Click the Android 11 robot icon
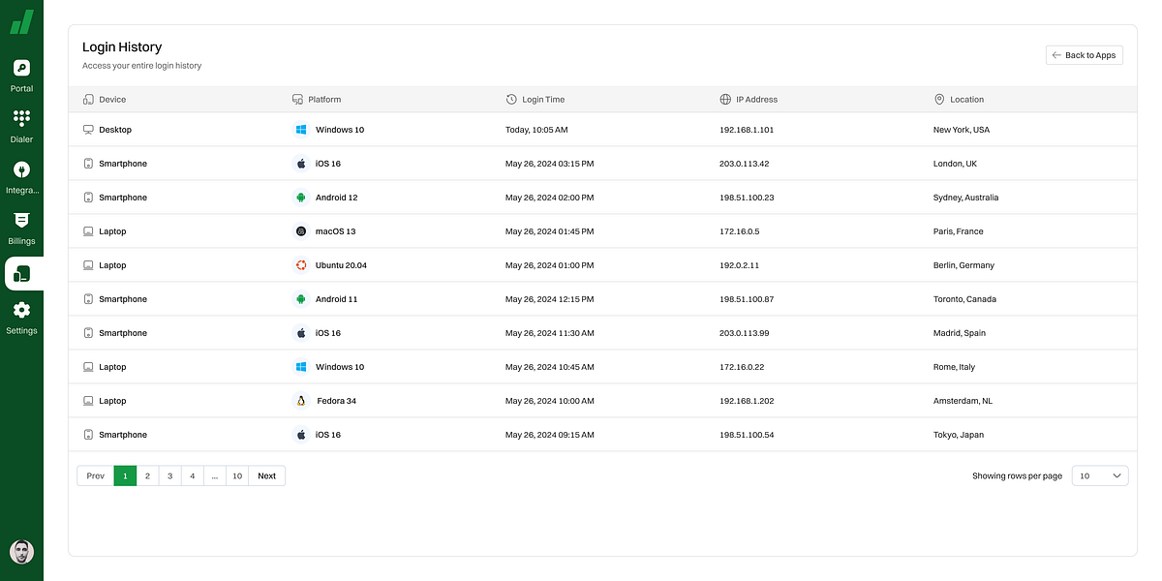Screen dimensions: 1162x581 click(x=301, y=299)
